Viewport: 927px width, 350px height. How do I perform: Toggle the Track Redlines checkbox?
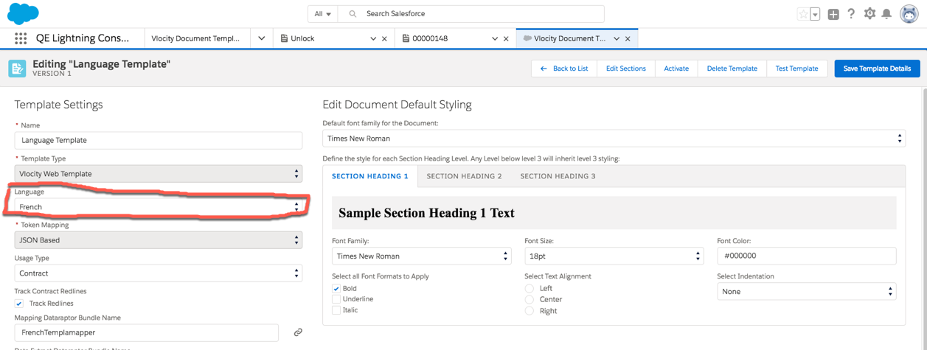coord(19,304)
